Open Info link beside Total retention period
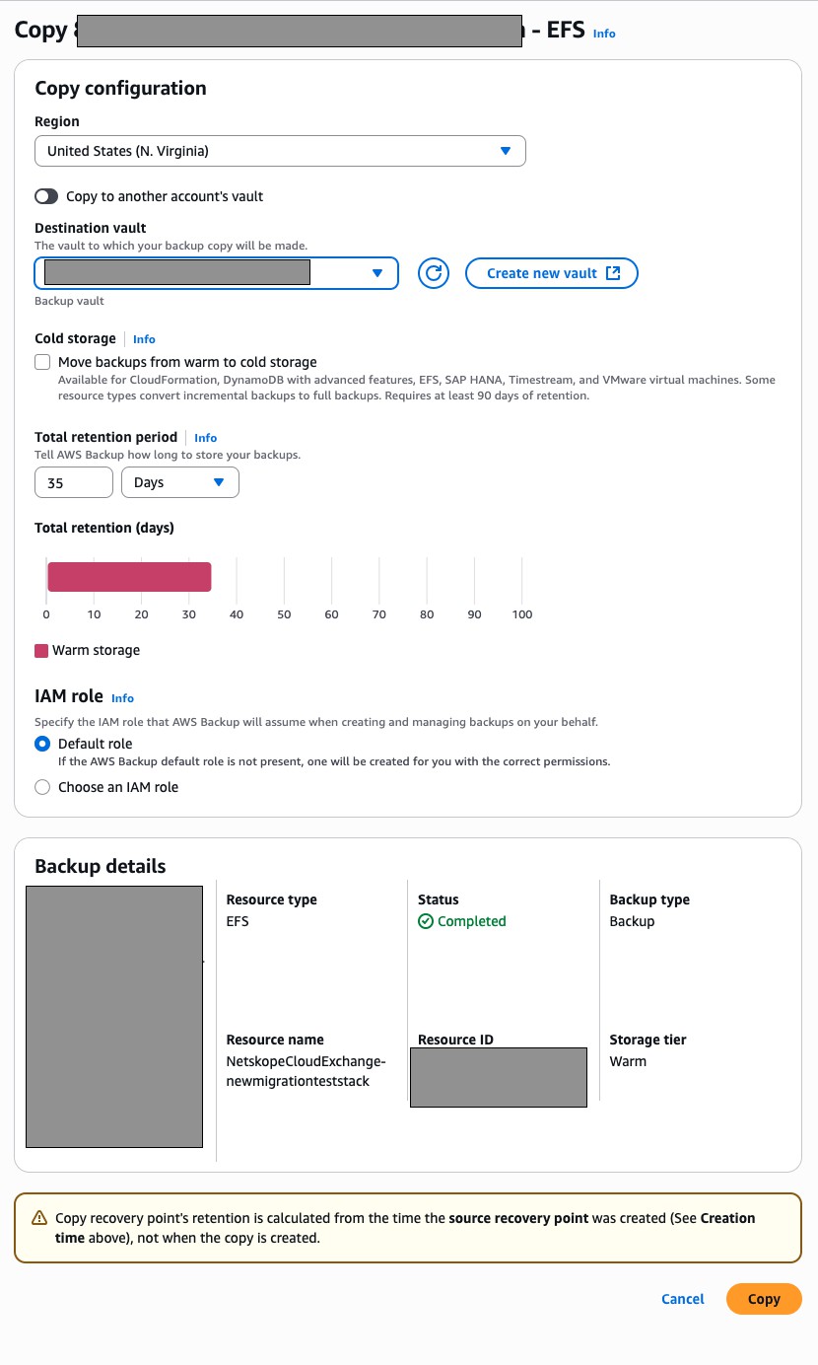 coord(206,438)
